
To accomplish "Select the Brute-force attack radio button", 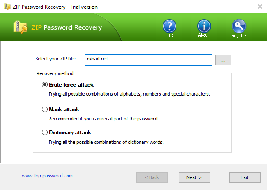I will tap(45, 85).
